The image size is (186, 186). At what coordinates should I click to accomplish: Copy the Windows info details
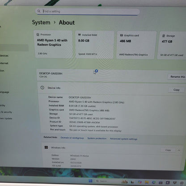168,150
